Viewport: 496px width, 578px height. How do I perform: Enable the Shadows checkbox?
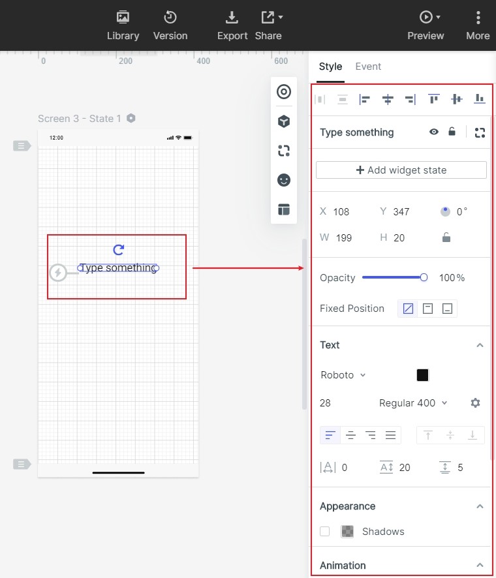(324, 531)
